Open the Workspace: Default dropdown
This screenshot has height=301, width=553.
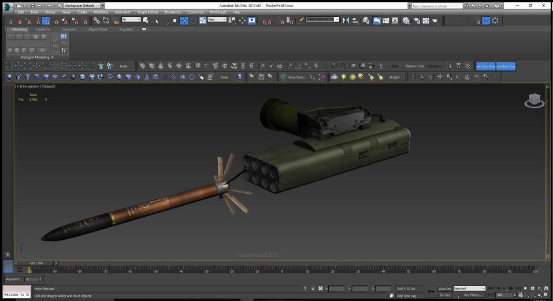point(84,5)
